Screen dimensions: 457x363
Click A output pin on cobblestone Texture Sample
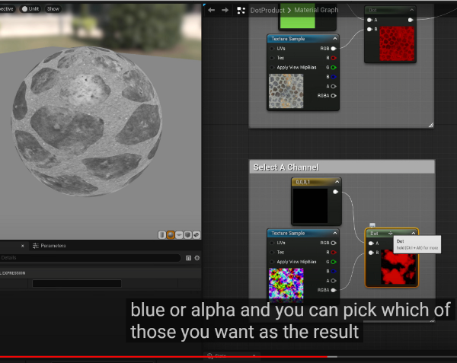click(334, 87)
